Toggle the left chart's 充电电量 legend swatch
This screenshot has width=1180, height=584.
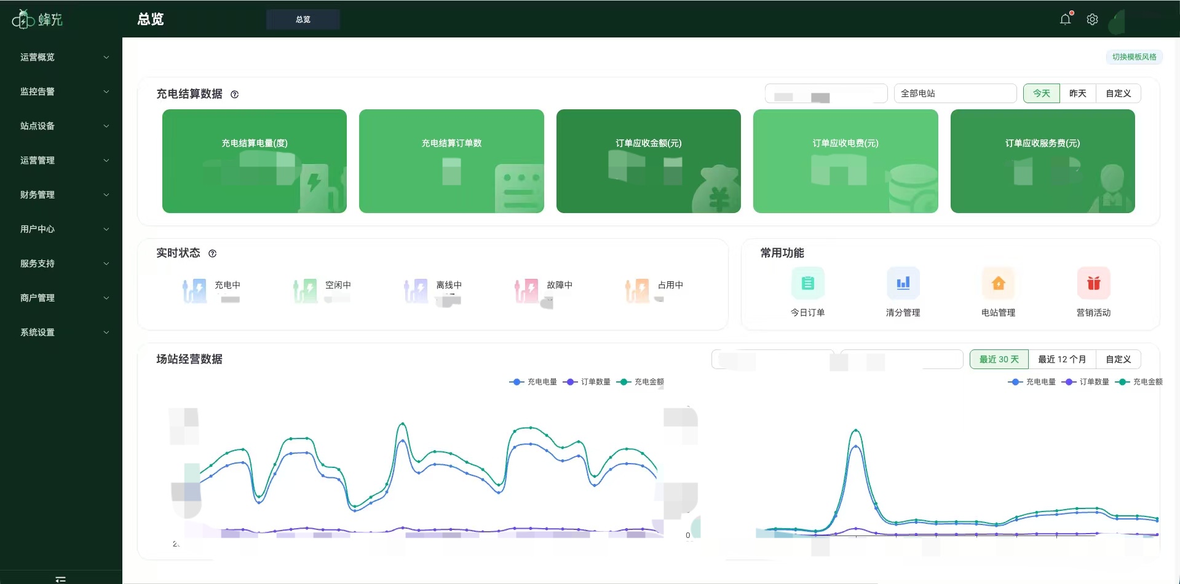coord(517,382)
